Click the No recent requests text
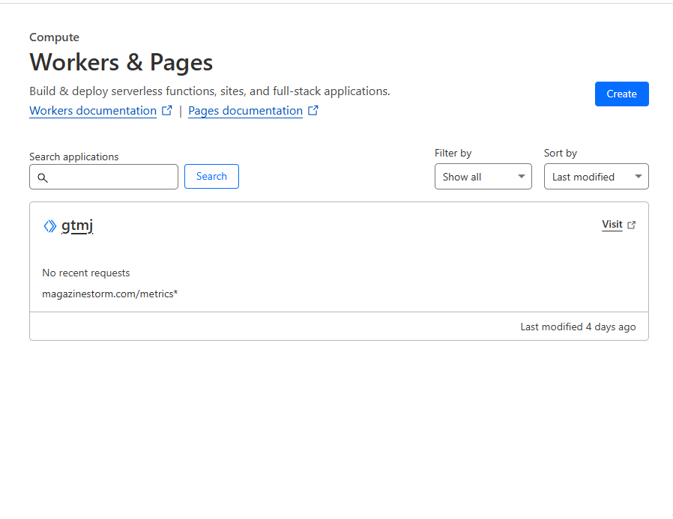 (x=86, y=273)
